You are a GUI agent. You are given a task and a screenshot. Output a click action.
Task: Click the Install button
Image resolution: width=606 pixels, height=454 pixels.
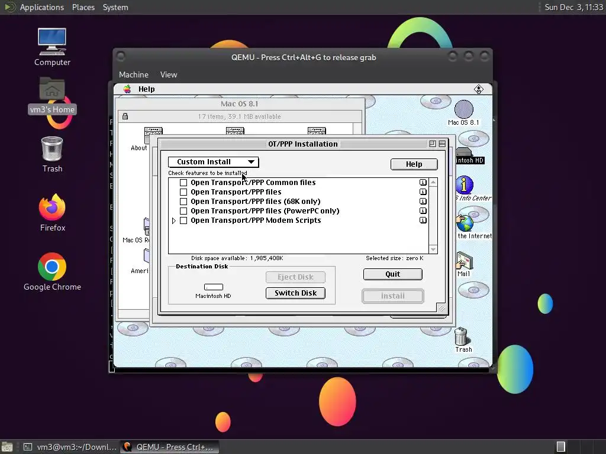pos(393,296)
